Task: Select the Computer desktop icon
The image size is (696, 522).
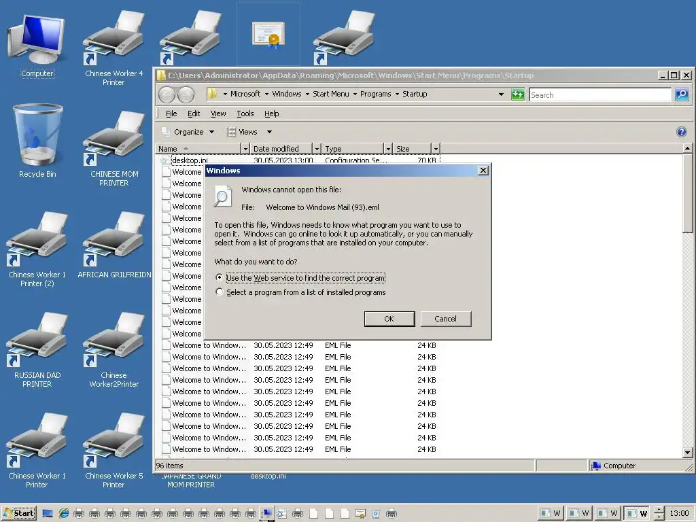Action: pos(37,47)
